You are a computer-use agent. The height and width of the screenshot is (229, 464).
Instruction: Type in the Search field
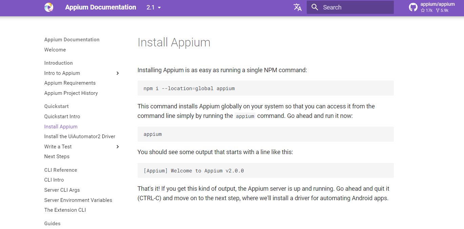click(x=356, y=7)
